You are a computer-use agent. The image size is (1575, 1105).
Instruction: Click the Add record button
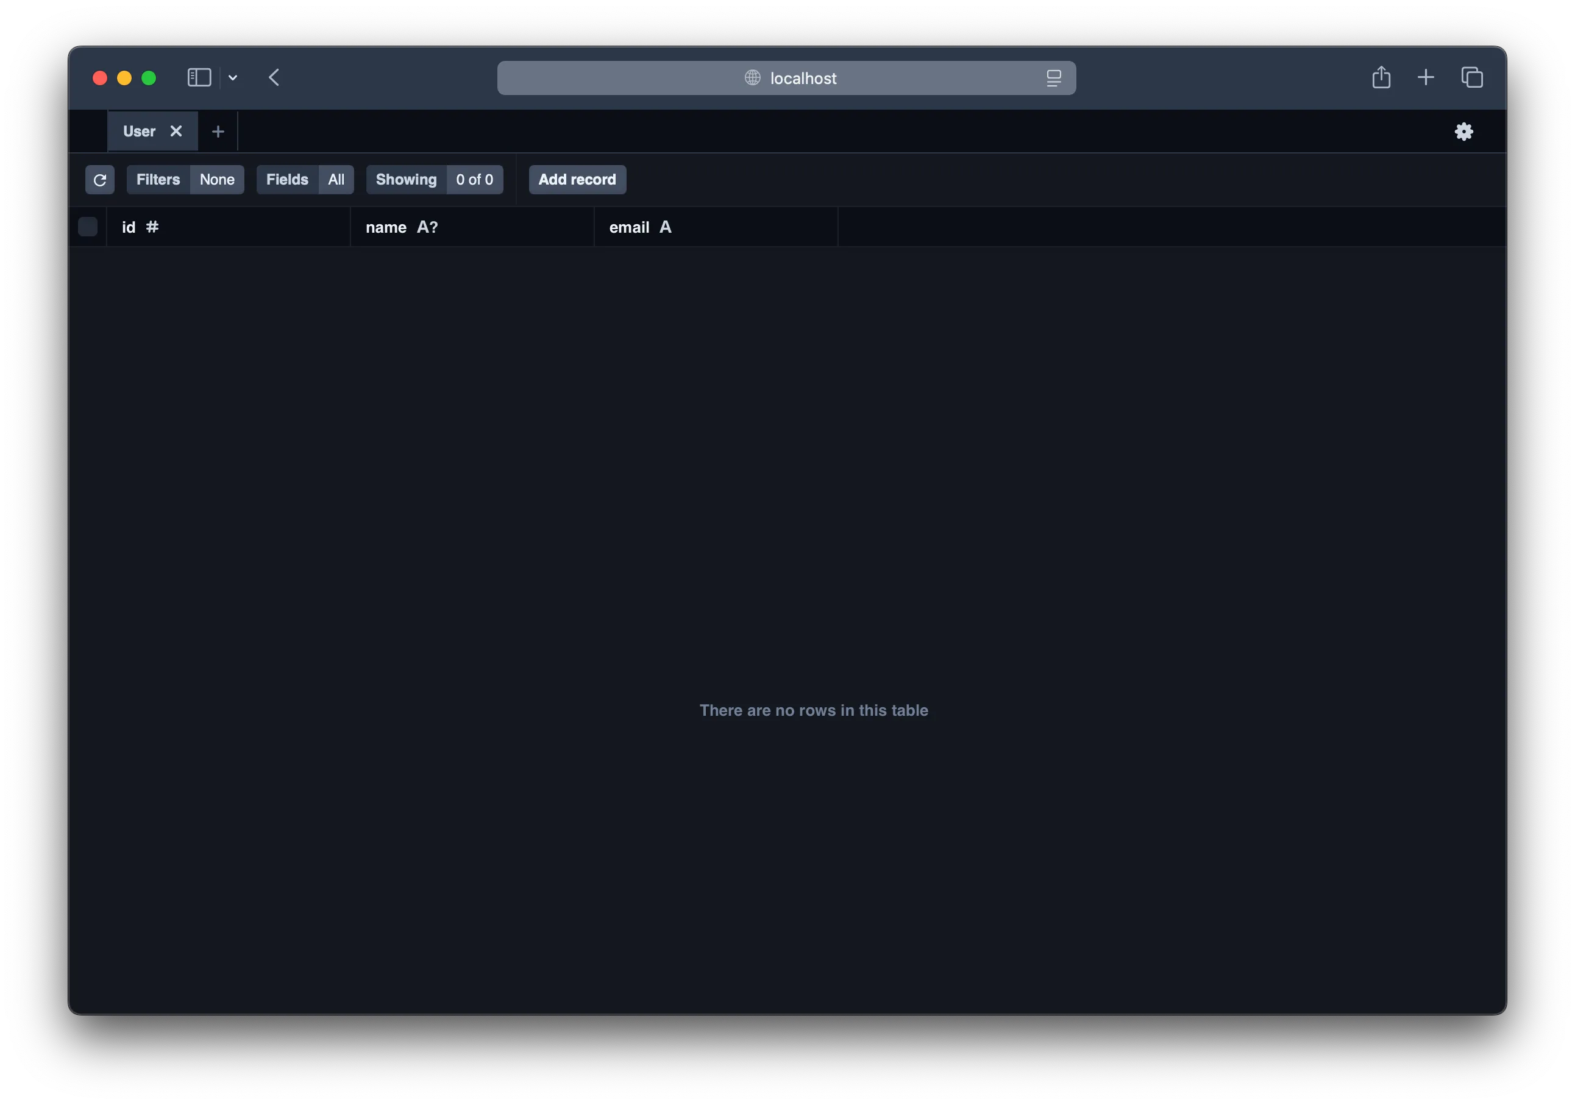(577, 180)
